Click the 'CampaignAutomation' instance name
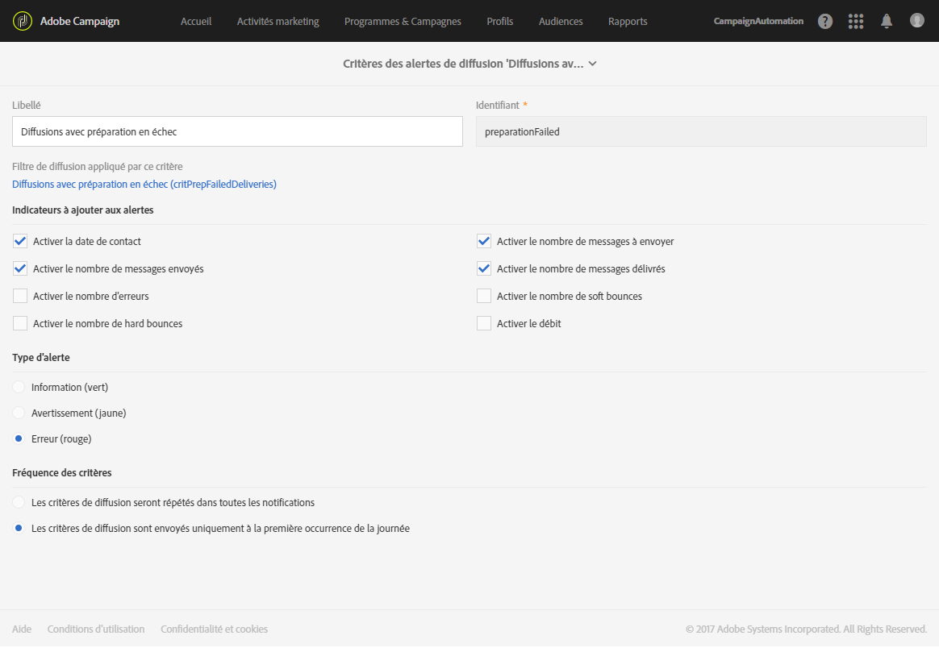This screenshot has height=648, width=939. pyautogui.click(x=758, y=21)
